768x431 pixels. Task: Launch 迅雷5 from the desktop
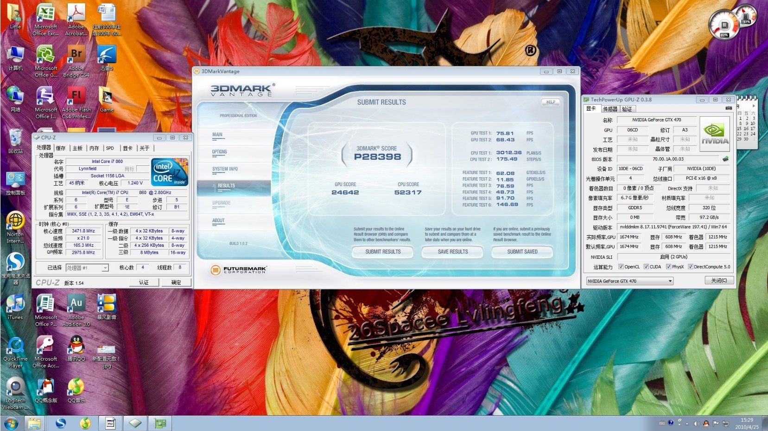point(107,58)
